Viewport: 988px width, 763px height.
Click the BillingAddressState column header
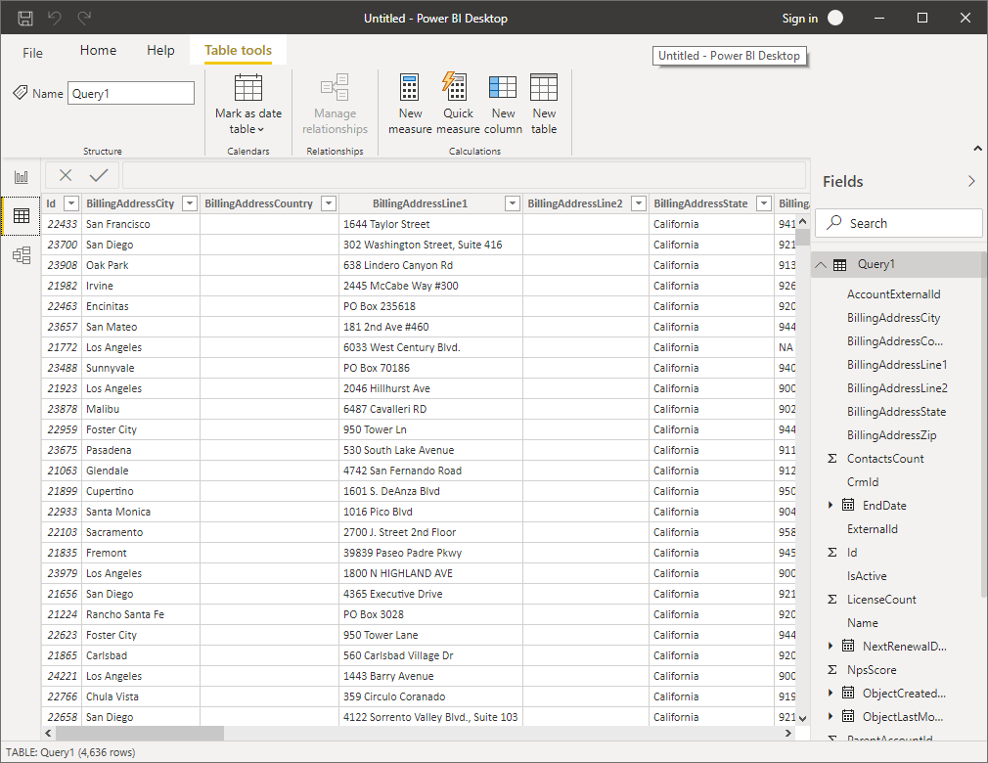(700, 203)
